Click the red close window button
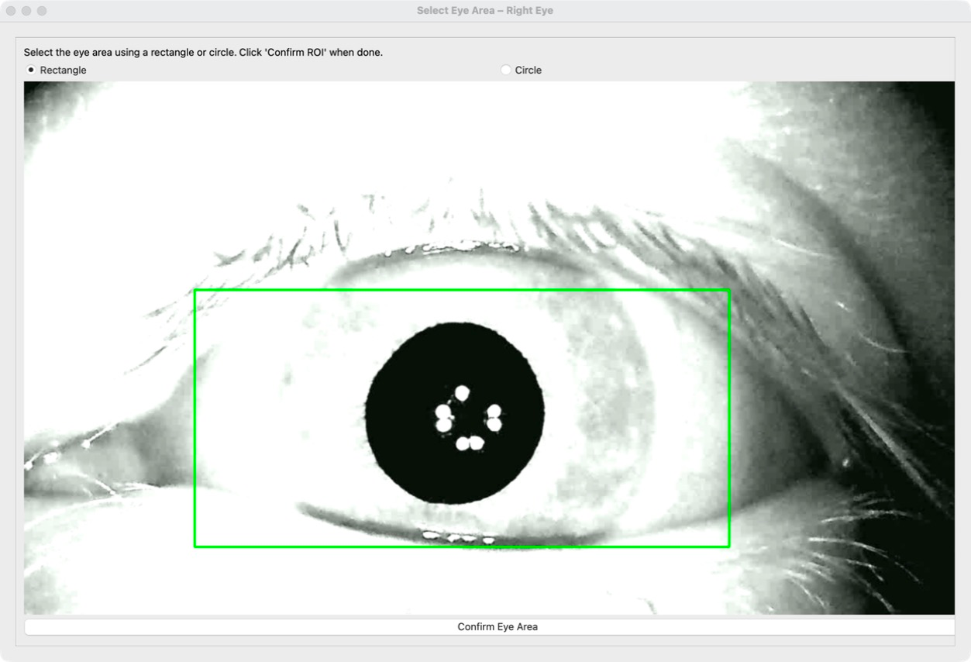This screenshot has width=971, height=662. 11,11
